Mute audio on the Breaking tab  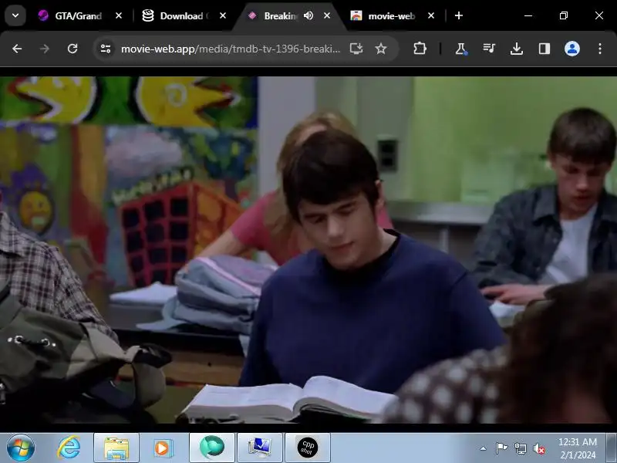pyautogui.click(x=308, y=15)
